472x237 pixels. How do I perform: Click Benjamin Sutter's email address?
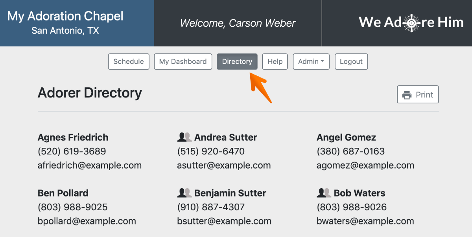tap(224, 221)
